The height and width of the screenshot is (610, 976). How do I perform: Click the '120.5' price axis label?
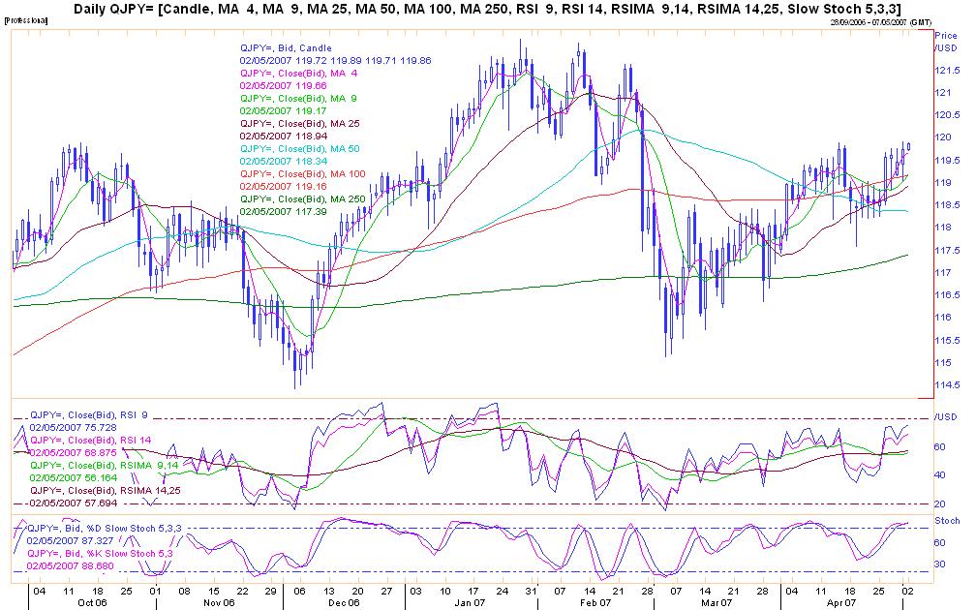pos(947,115)
